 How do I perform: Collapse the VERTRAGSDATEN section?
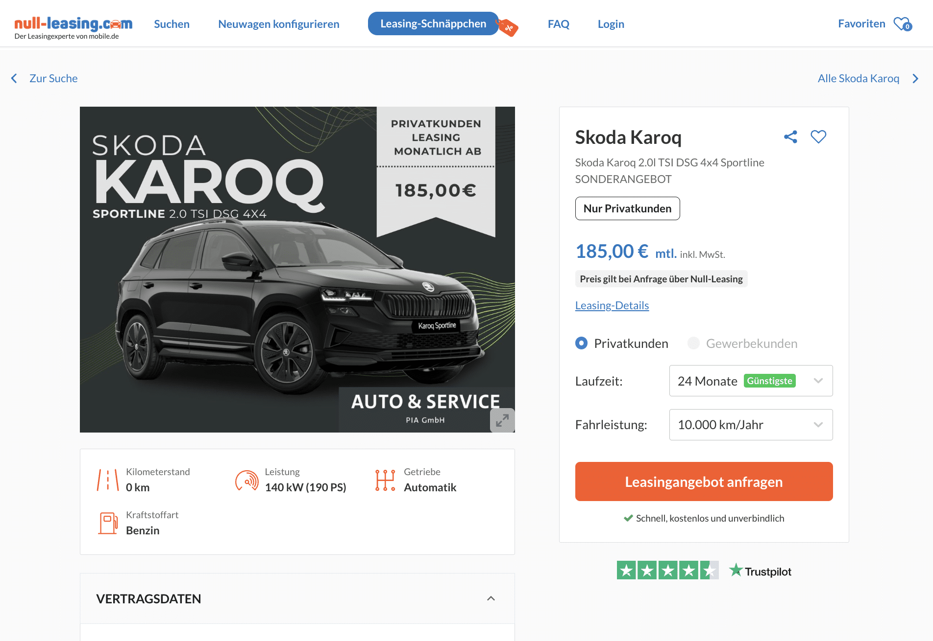[491, 598]
